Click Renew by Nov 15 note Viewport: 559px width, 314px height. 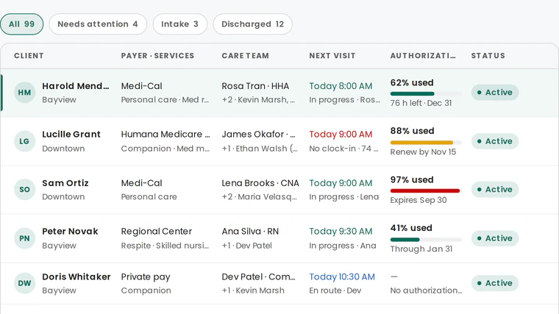pos(423,152)
